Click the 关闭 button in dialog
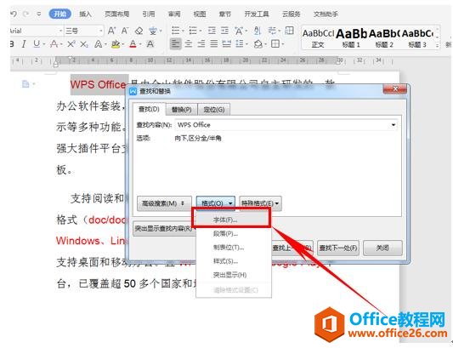This screenshot has width=453, height=348. click(382, 248)
